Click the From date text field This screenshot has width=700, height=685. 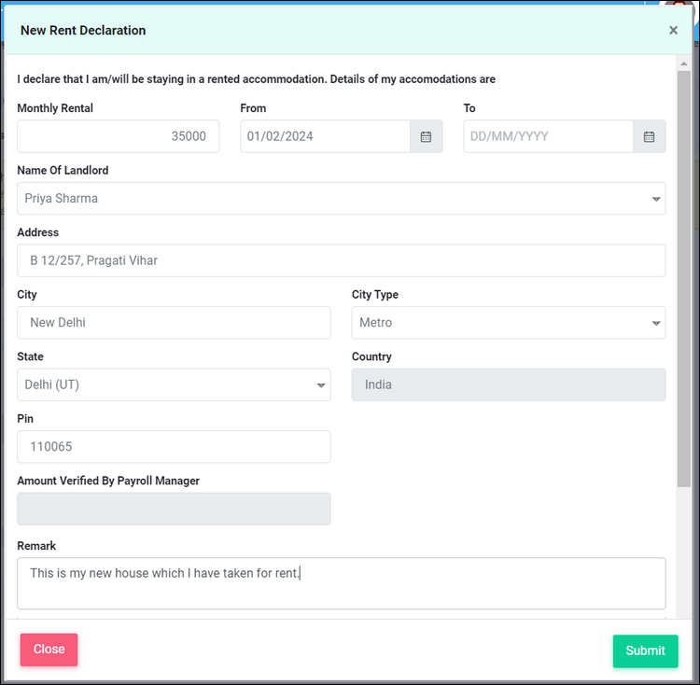326,136
